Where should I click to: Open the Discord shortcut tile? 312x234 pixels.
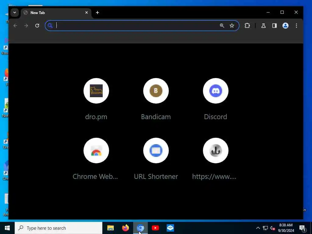point(215,91)
